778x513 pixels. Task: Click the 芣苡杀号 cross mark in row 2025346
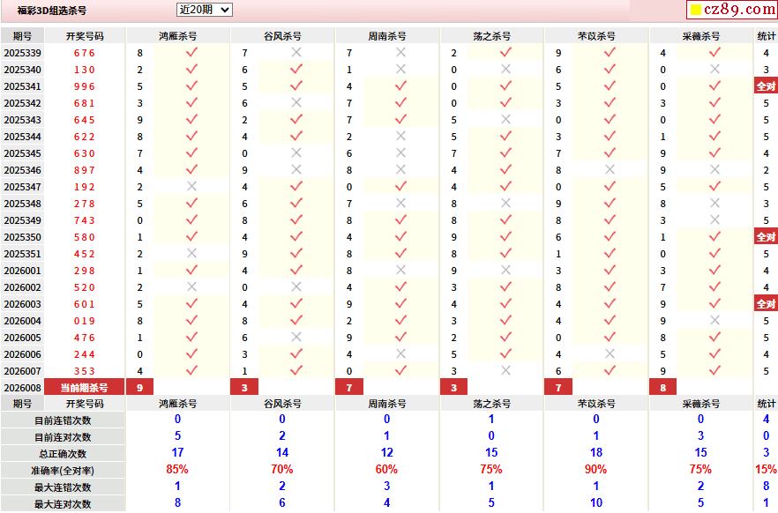610,170
